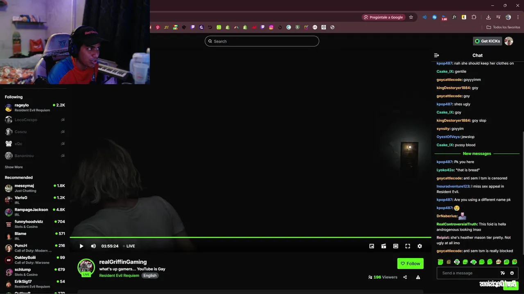Open chat translate icon in message box
Screen dimensions: 524x294
click(x=503, y=273)
